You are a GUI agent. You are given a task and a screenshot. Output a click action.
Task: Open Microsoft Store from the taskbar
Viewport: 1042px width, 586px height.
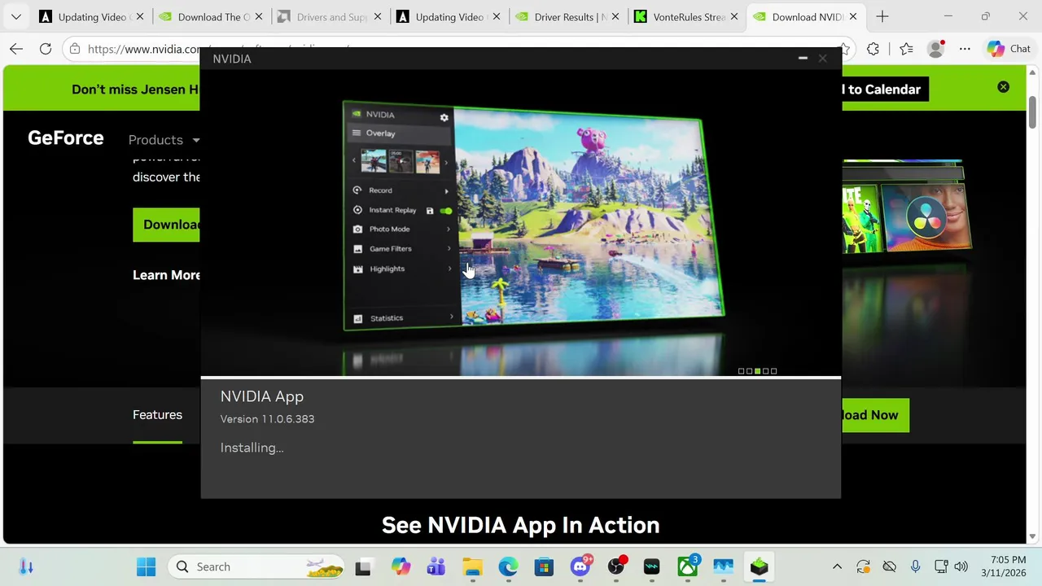click(x=544, y=566)
